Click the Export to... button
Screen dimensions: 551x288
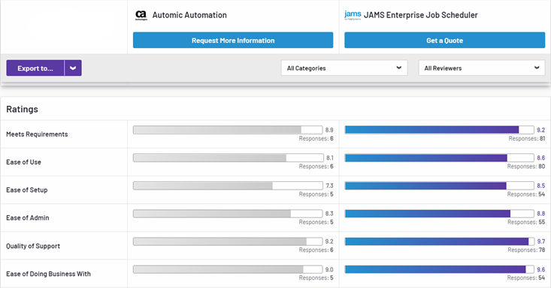tap(35, 68)
